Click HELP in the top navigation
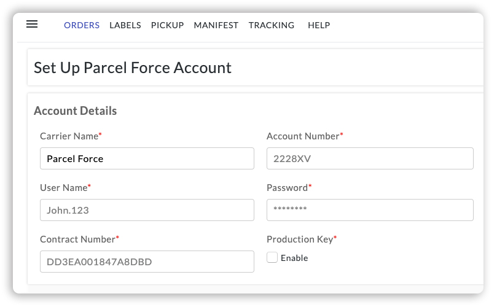Screen dimensions: 497x307 pyautogui.click(x=319, y=25)
